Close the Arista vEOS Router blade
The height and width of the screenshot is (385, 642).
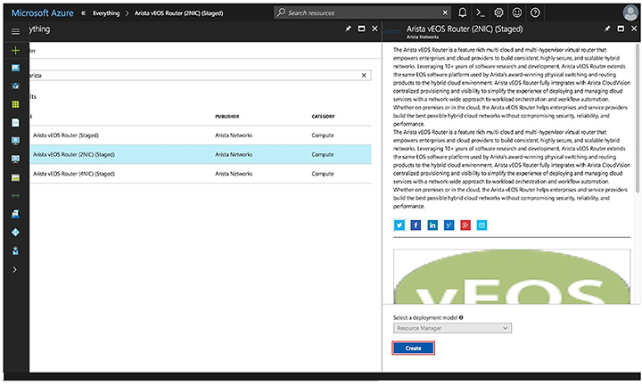(x=634, y=29)
